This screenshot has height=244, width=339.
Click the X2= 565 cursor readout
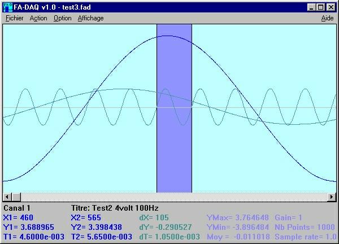coord(86,217)
